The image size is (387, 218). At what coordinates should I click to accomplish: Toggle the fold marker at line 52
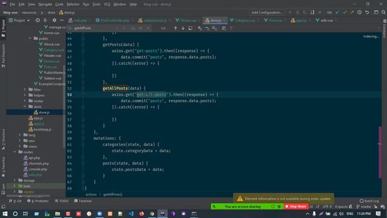[83, 88]
